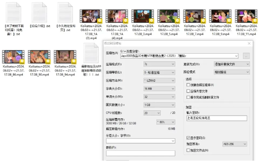Image resolution: width=259 pixels, height=161 pixels.
Task: Select video file 17.08_9.mp4
Action: tap(220, 16)
